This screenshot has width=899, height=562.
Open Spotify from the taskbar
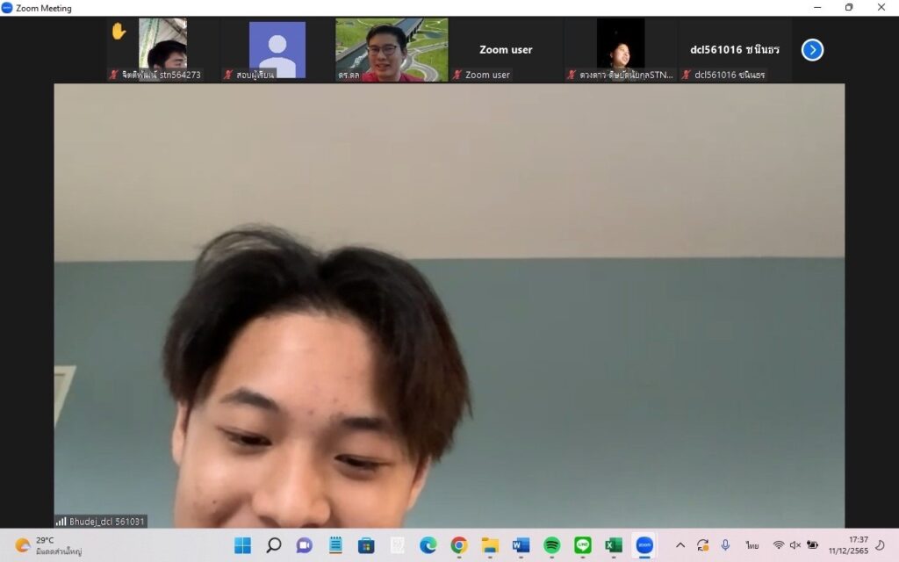(551, 545)
